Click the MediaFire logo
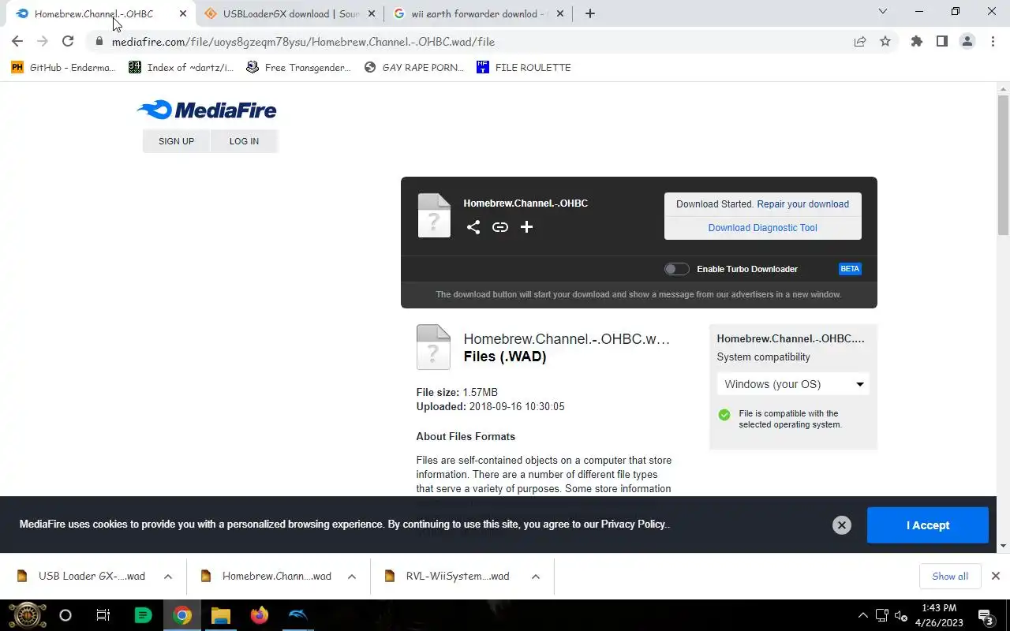Screen dimensions: 1010x631 (207, 110)
